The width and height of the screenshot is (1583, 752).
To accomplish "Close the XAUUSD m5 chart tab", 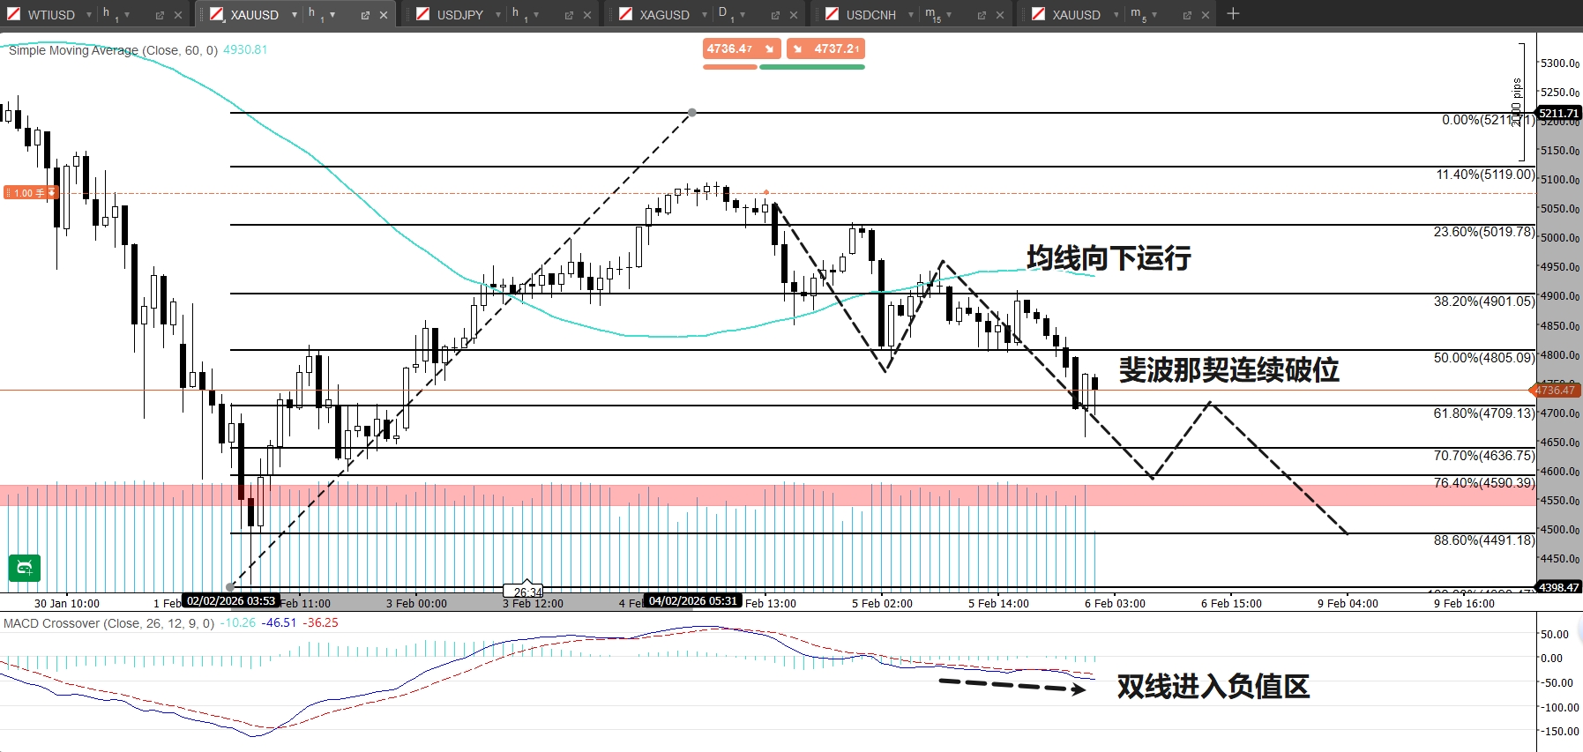I will coord(1206,15).
